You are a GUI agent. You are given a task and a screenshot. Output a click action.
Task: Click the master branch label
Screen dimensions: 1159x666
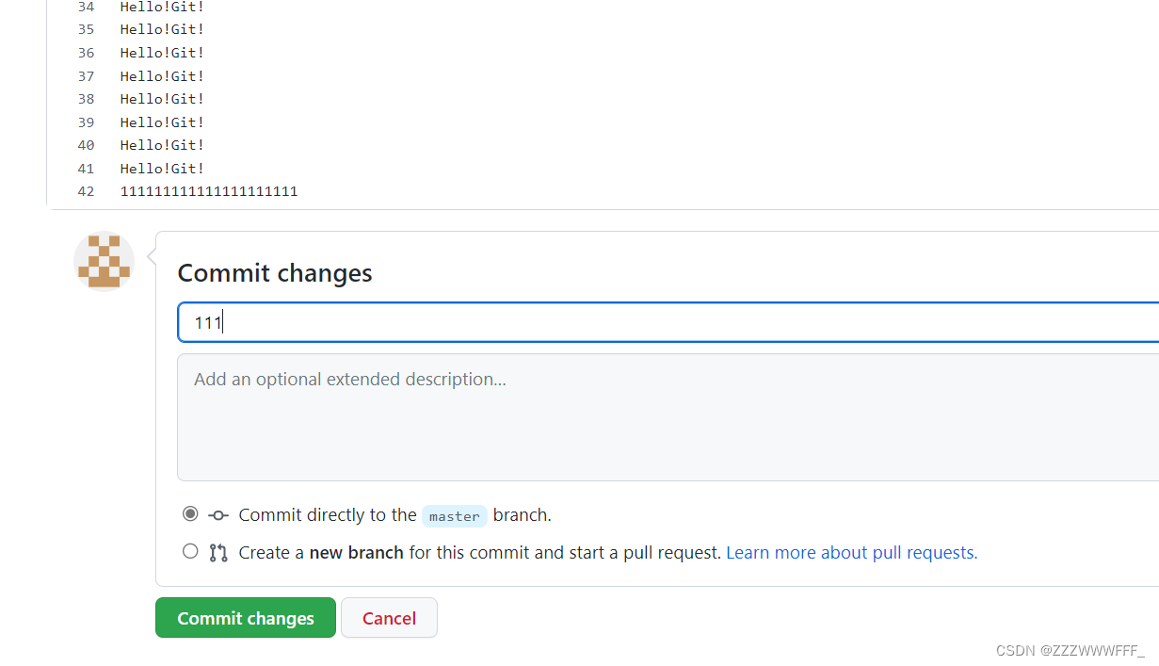pos(454,516)
